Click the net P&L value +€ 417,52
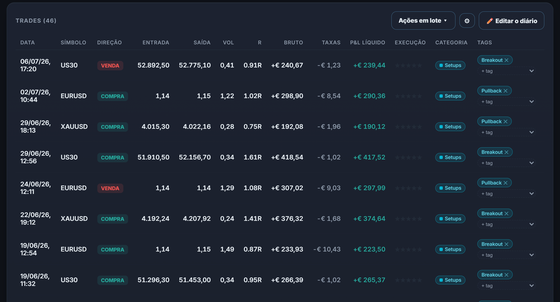560x302 pixels. [x=369, y=157]
